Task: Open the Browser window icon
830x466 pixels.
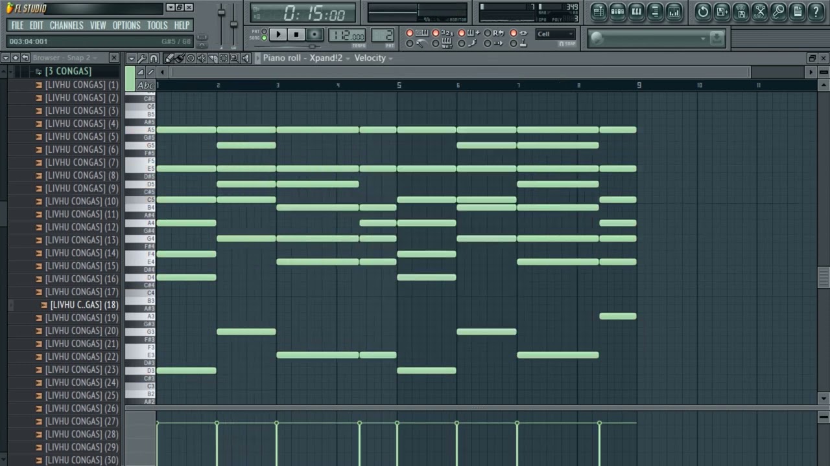Action: 655,12
